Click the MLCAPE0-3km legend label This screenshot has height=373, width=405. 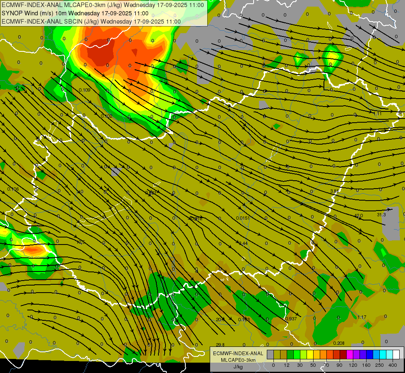tap(238, 360)
